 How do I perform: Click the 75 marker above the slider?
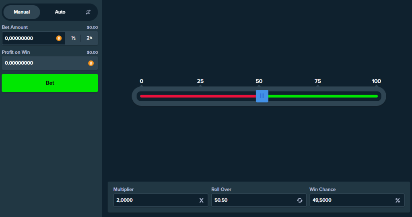coord(317,81)
